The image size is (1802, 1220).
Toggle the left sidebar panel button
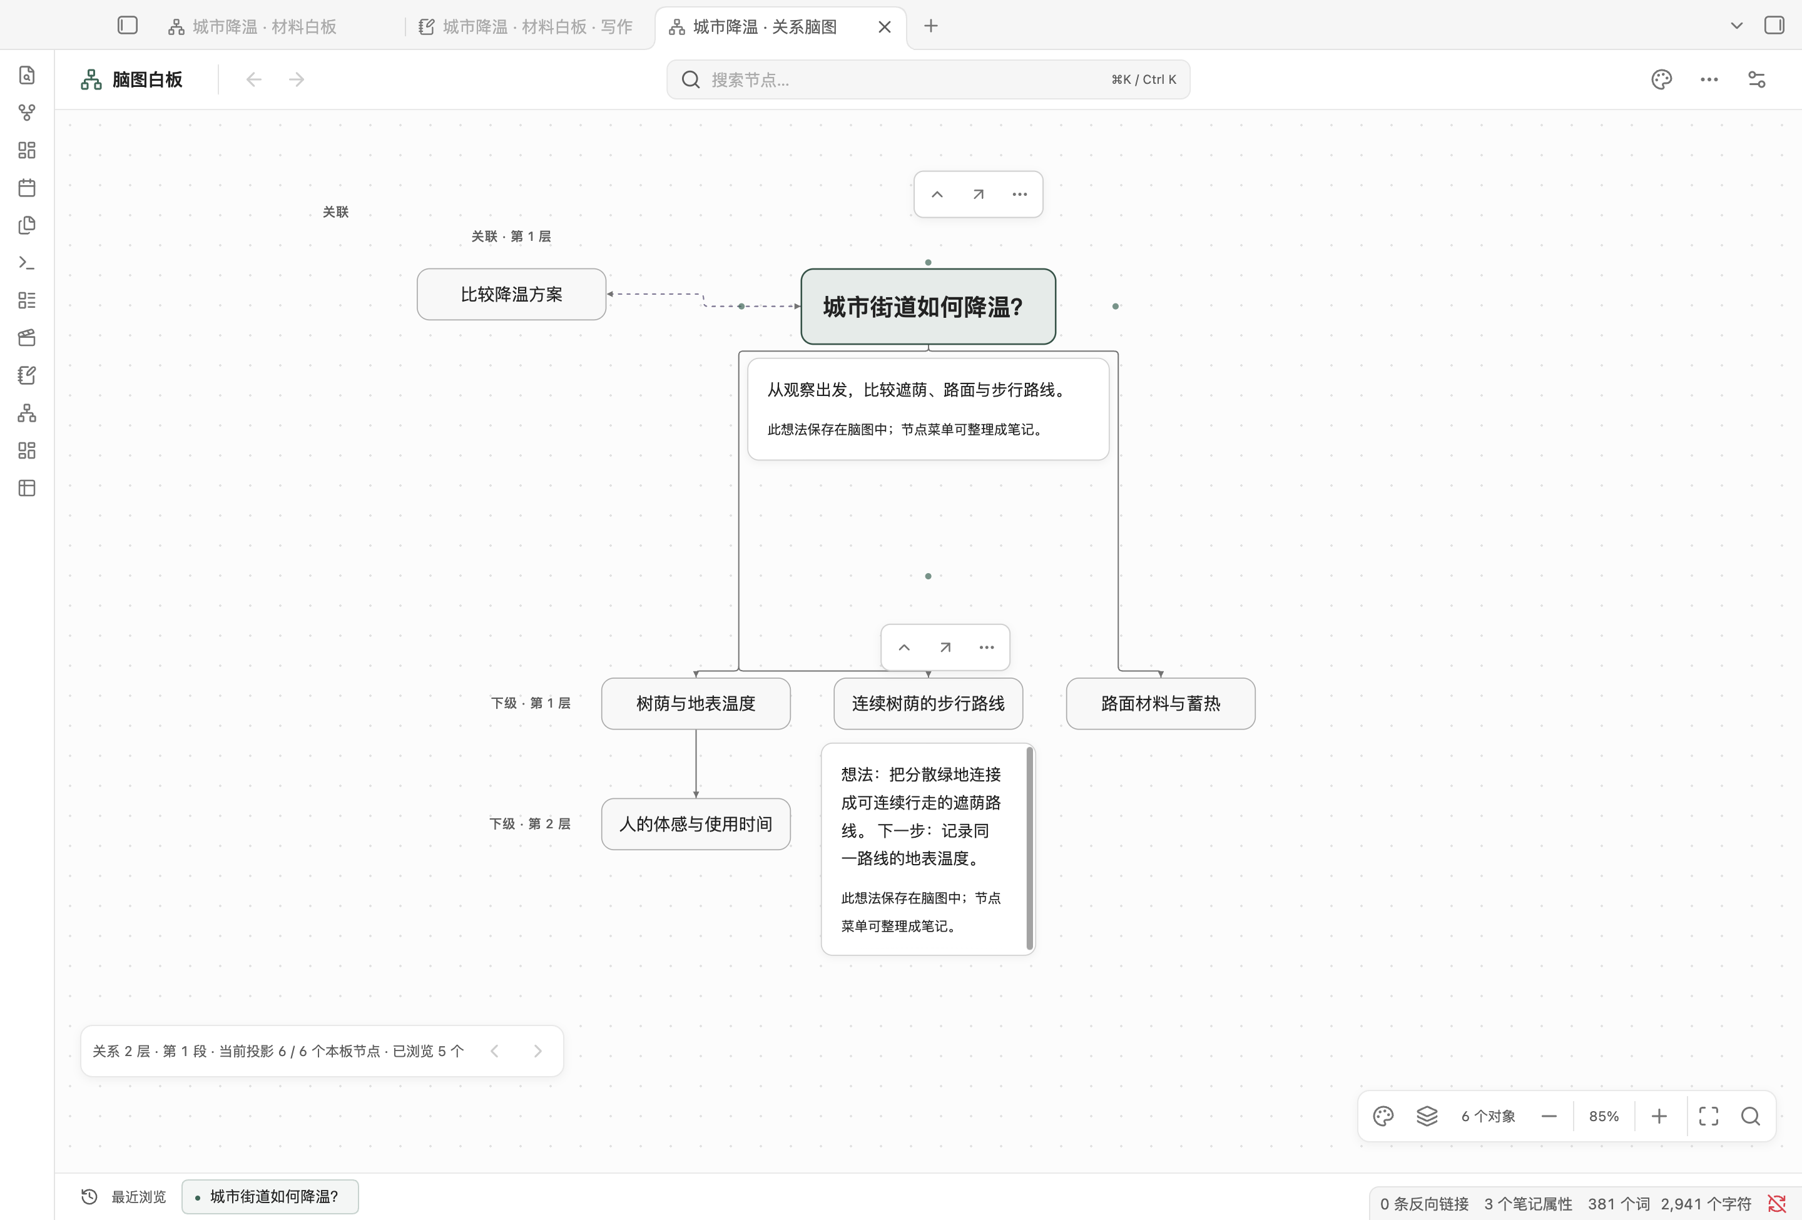[128, 26]
